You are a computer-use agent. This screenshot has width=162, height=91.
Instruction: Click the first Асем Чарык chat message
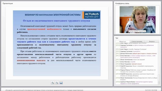(131, 43)
